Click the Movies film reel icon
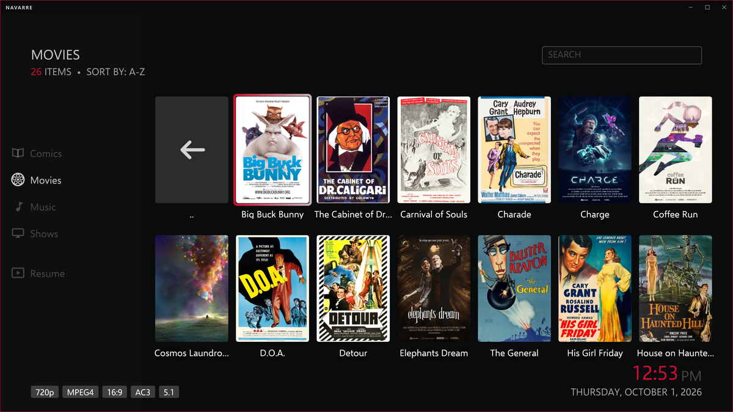This screenshot has width=733, height=412. [18, 180]
